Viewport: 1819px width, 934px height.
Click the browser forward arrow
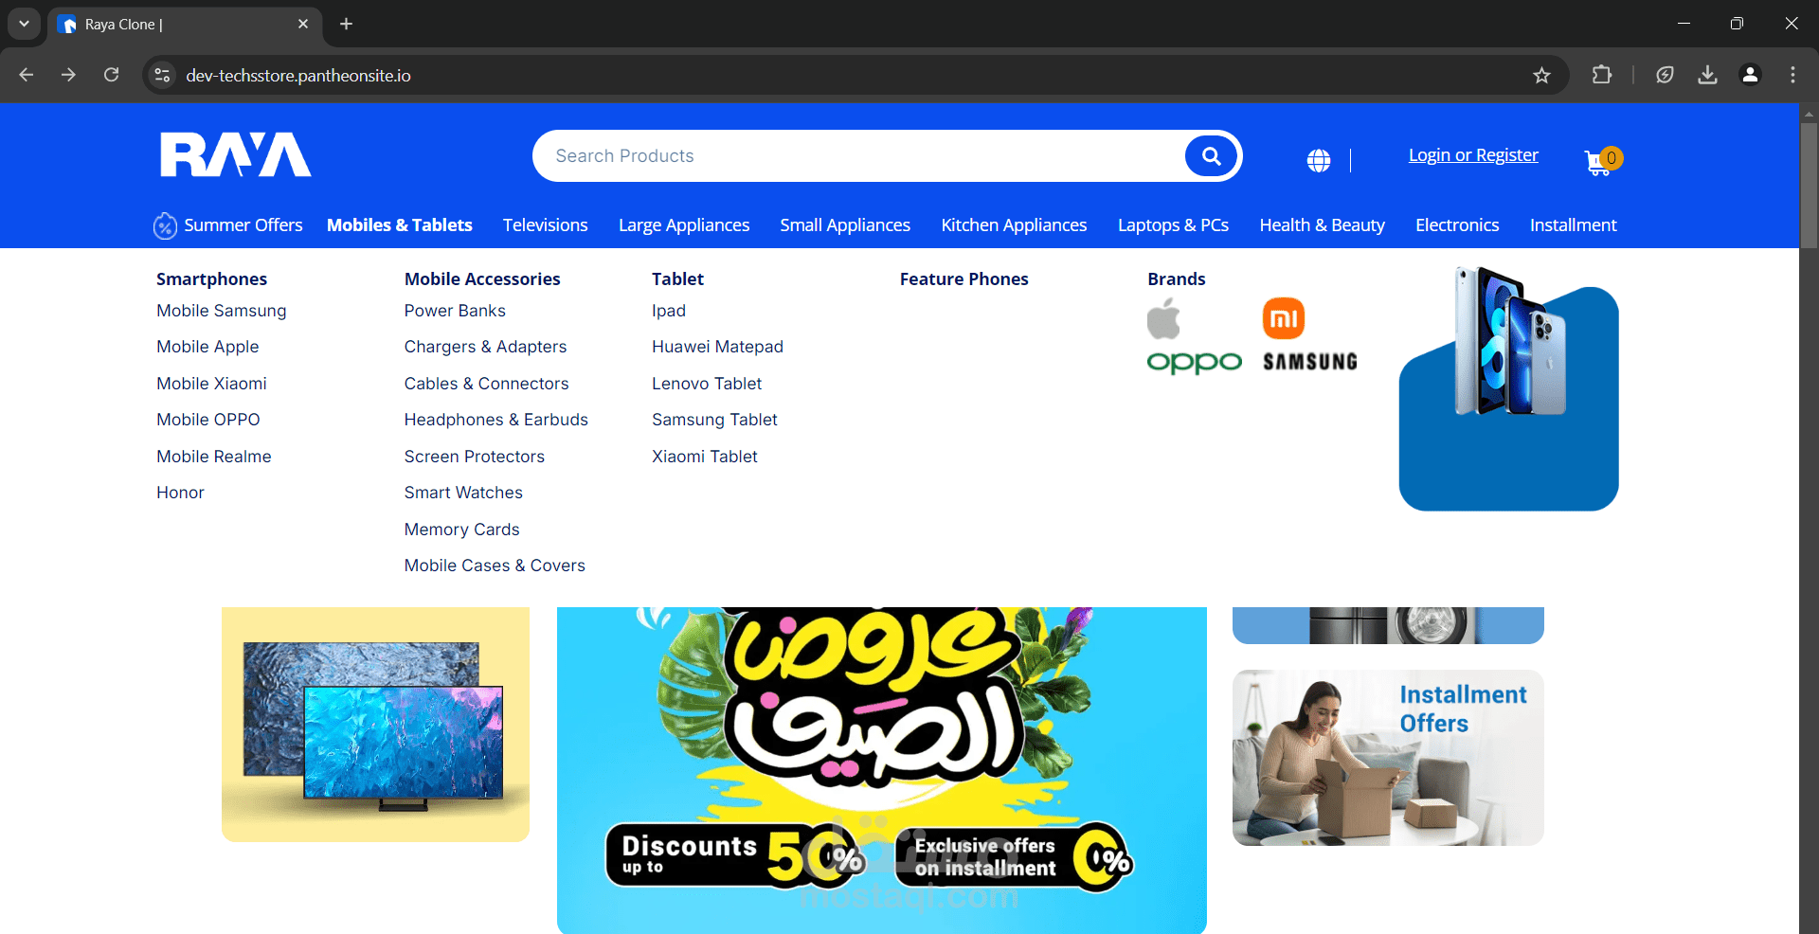pyautogui.click(x=68, y=75)
